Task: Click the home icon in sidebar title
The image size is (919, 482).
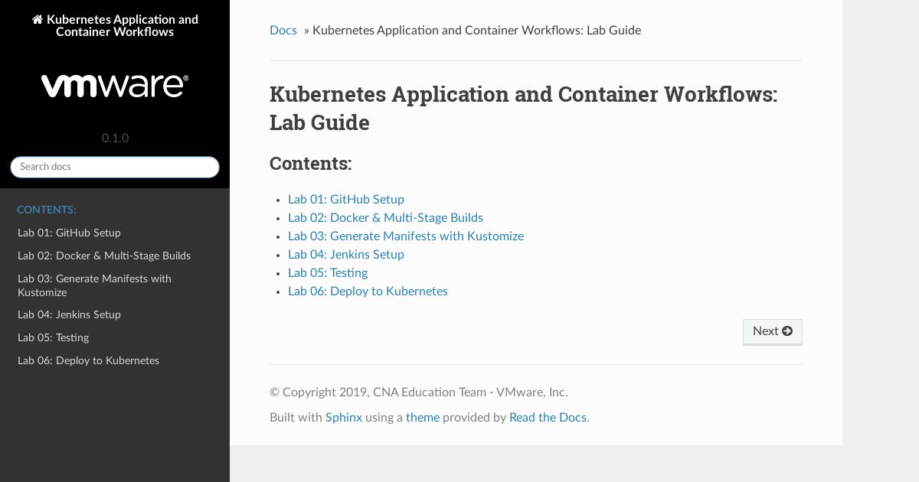Action: 37,20
